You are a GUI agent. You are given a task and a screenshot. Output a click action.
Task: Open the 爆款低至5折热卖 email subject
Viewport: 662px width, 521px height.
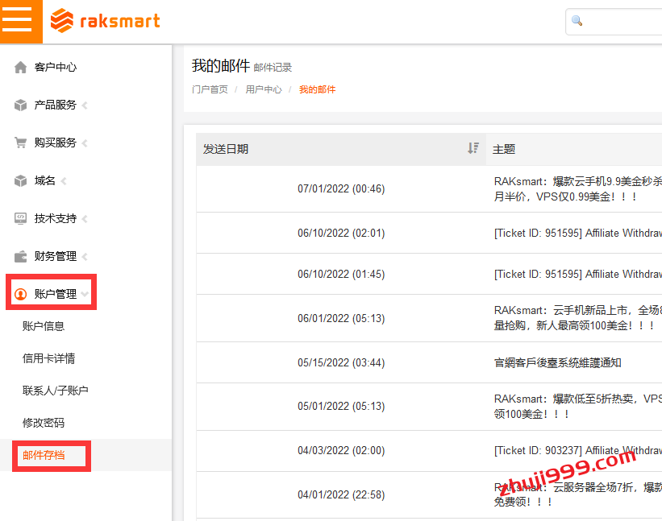pyautogui.click(x=577, y=407)
